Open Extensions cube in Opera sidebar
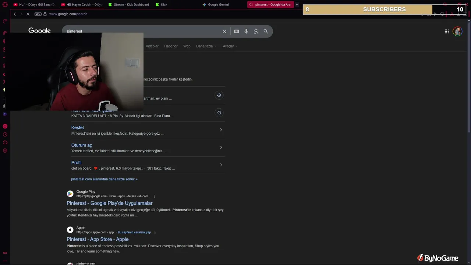The width and height of the screenshot is (471, 265). pos(5,142)
